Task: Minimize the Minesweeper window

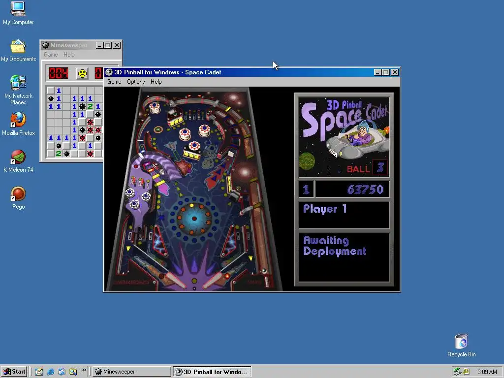Action: point(99,45)
